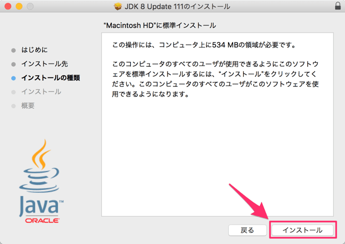345x244 pixels.
Task: Click the インストール button
Action: point(303,230)
